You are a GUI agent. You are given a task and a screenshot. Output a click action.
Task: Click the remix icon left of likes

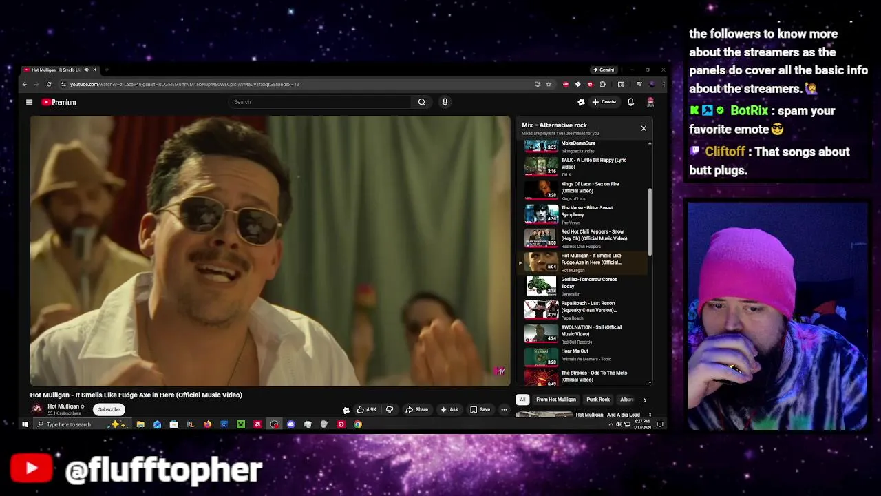point(346,410)
